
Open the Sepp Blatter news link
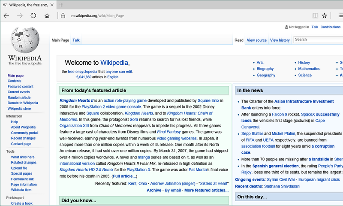click(252, 133)
